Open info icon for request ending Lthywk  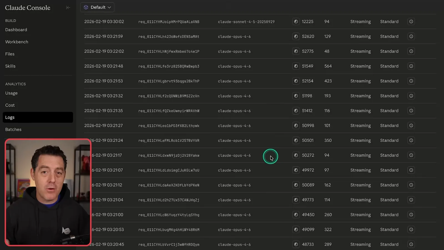point(411,126)
